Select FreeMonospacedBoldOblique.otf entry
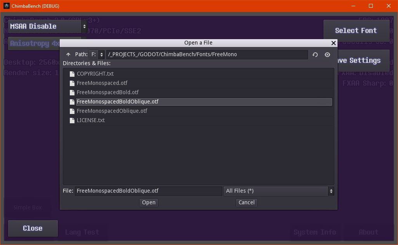The image size is (398, 245). coord(118,102)
